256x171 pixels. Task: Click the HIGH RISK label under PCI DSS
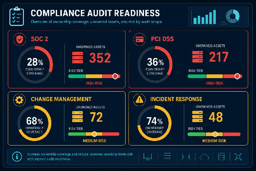[x=215, y=83]
